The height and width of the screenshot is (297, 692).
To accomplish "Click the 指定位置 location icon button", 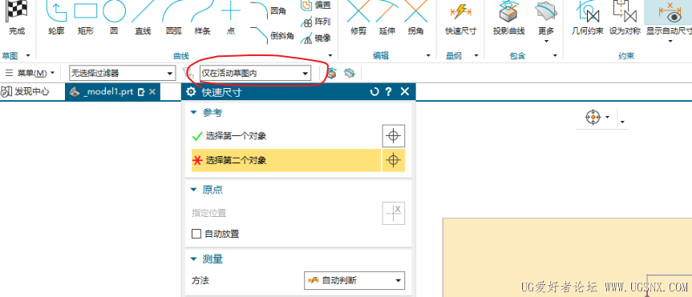I will coord(393,213).
